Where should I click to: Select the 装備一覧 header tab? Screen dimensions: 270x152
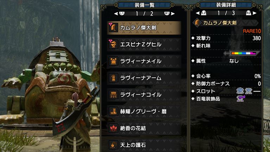pyautogui.click(x=144, y=5)
